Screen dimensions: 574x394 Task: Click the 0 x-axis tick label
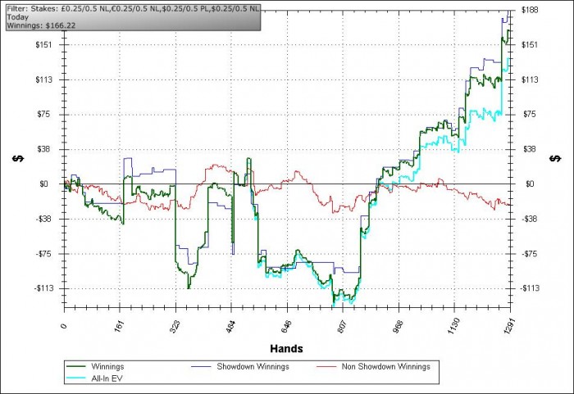coord(64,325)
